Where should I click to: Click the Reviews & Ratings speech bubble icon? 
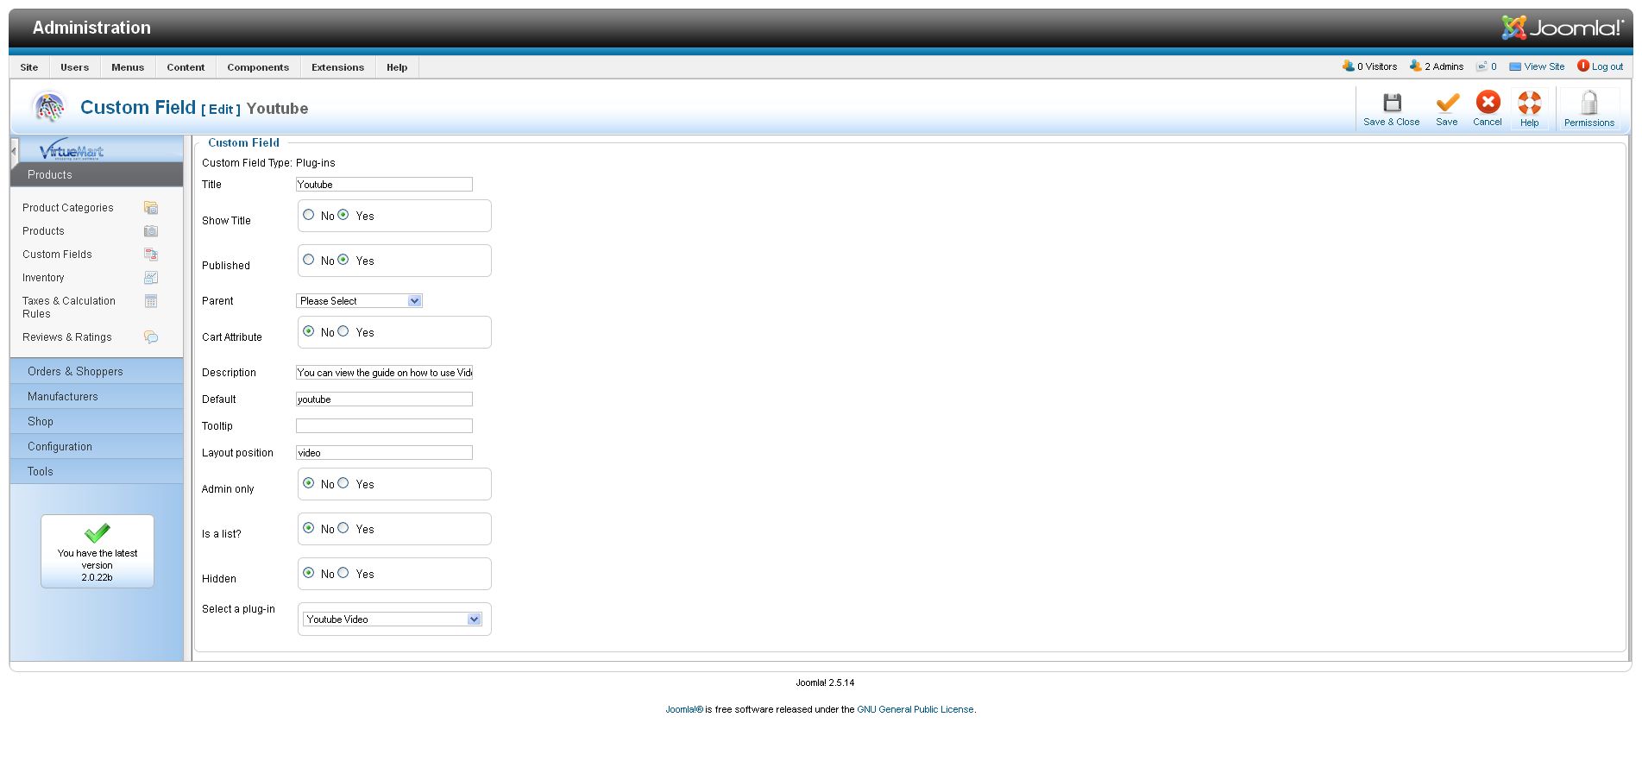[151, 337]
